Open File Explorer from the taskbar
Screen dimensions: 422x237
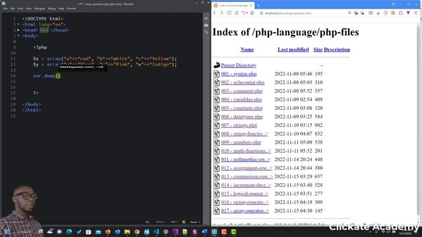[x=127, y=232]
